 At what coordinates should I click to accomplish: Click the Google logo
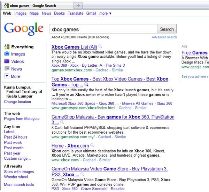click(x=24, y=29)
